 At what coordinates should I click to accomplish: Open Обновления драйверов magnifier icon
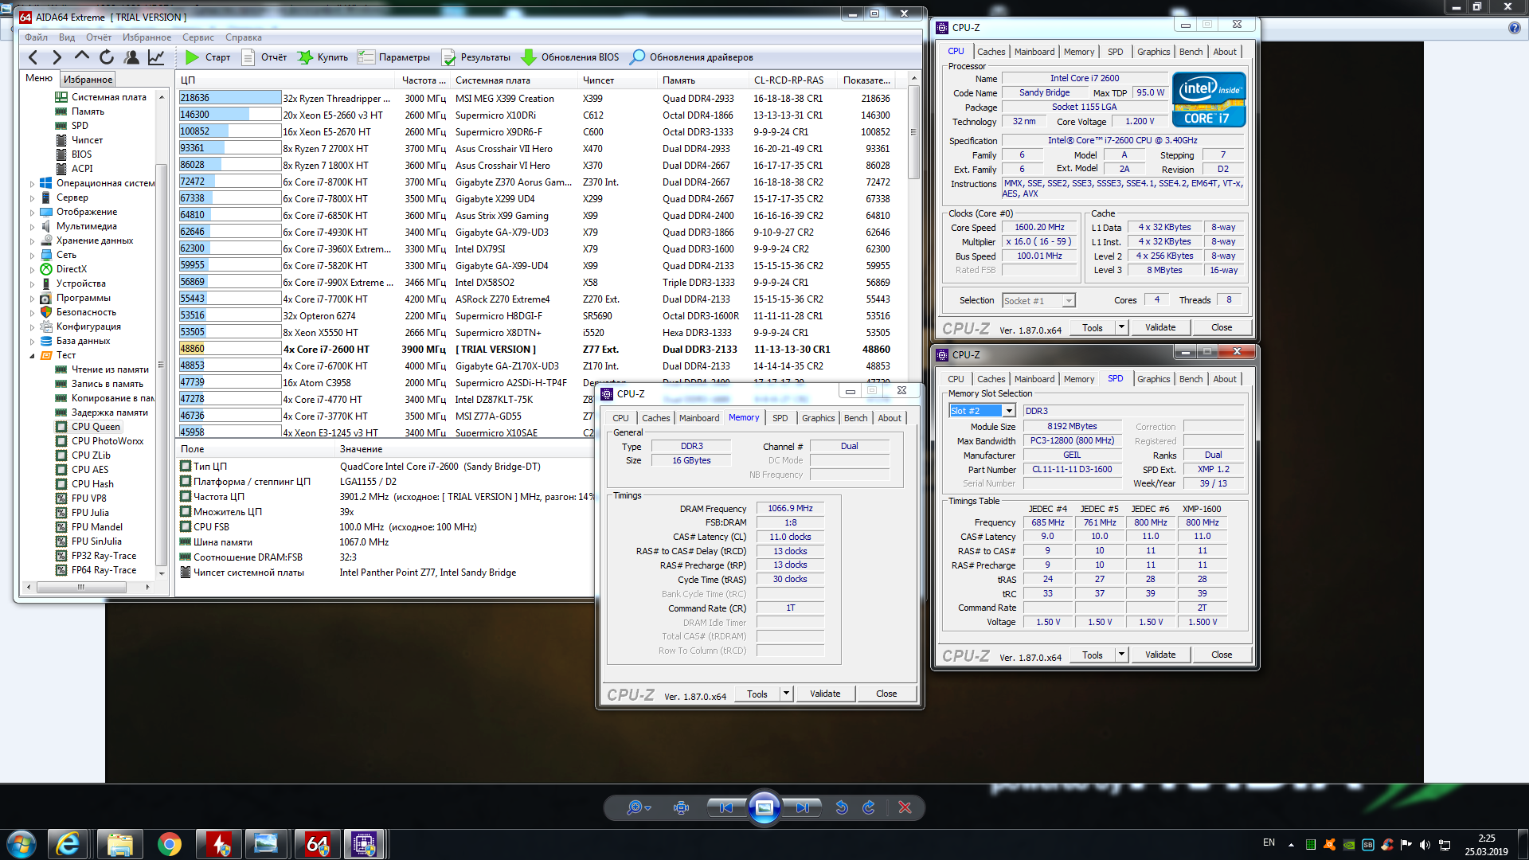pos(637,57)
